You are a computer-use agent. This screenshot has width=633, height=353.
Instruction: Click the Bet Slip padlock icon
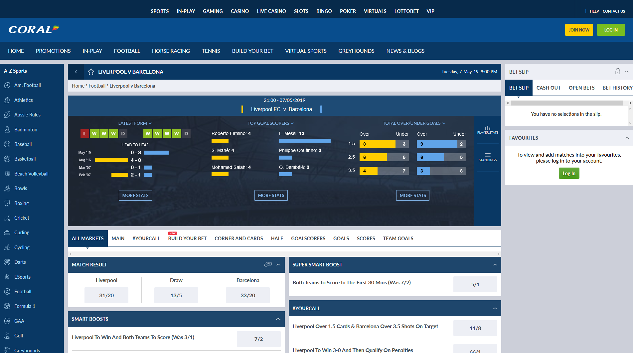618,71
